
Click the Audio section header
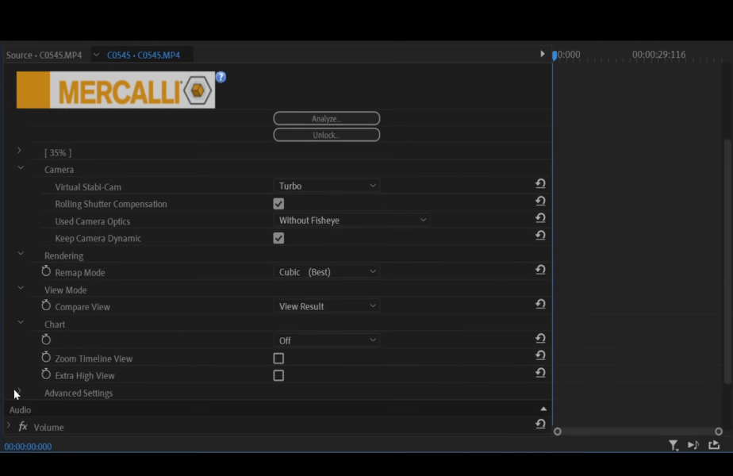pyautogui.click(x=20, y=410)
